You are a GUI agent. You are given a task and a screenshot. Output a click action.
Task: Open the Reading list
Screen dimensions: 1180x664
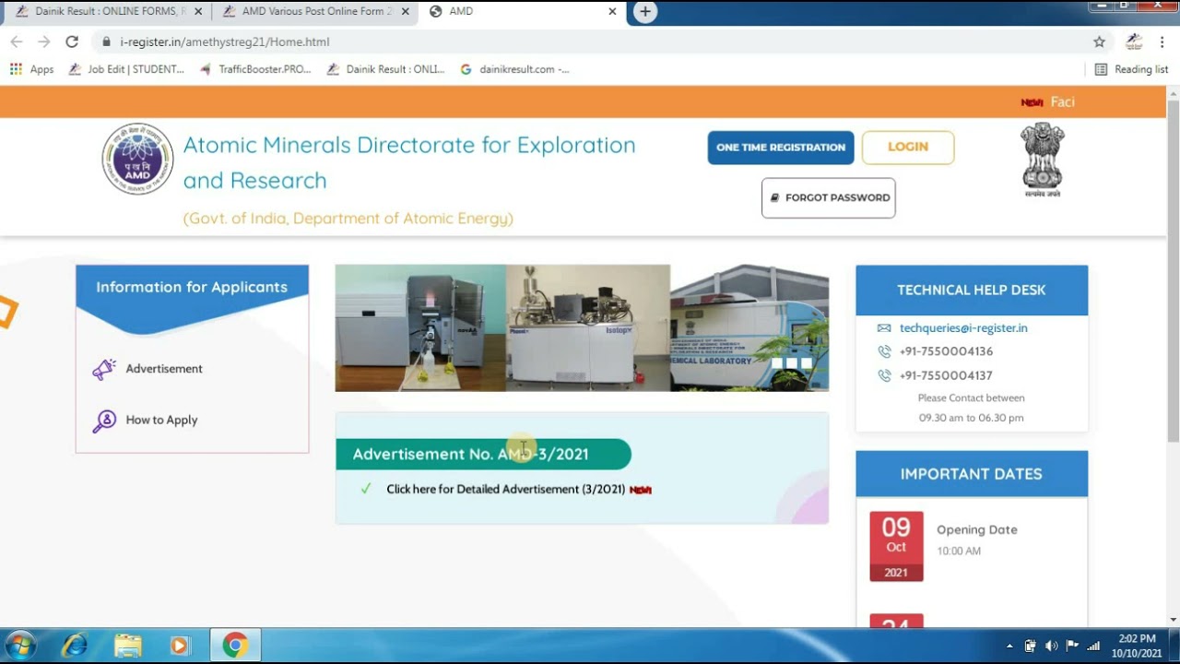[x=1131, y=69]
